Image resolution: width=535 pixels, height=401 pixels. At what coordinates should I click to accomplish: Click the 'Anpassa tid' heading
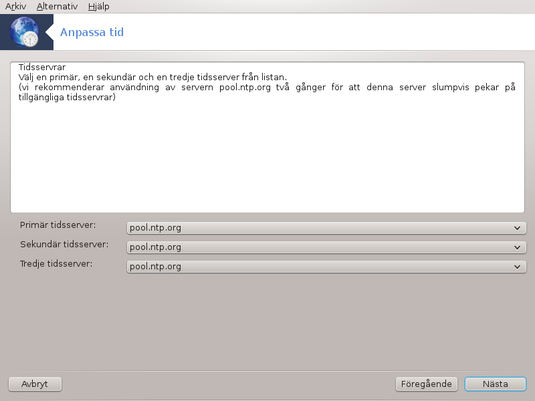[92, 32]
